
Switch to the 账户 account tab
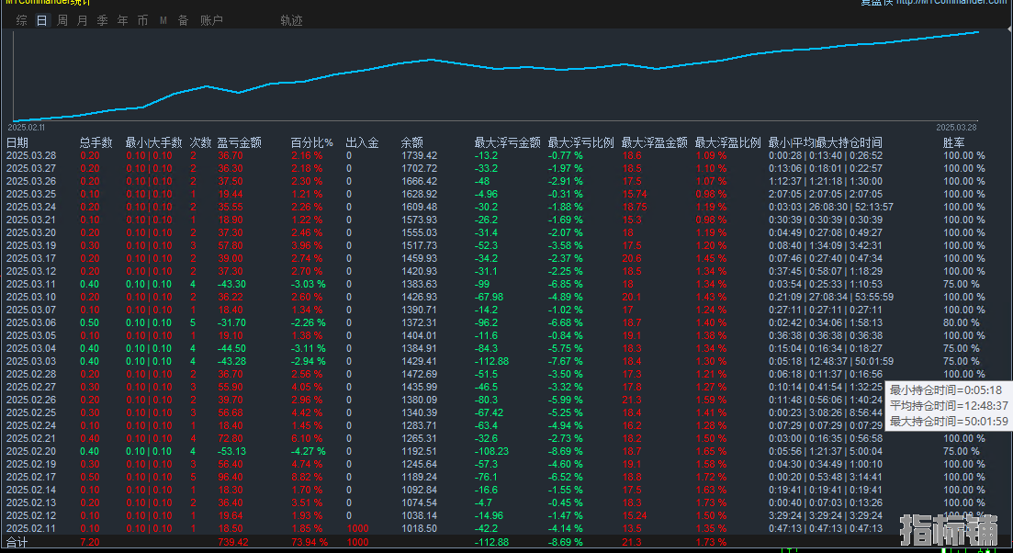(x=211, y=20)
